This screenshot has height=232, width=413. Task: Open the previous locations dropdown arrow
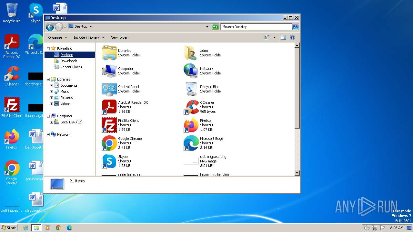207,27
